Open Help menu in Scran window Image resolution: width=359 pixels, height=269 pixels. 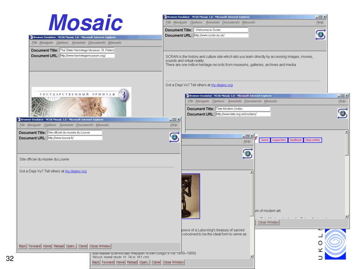pos(320,22)
